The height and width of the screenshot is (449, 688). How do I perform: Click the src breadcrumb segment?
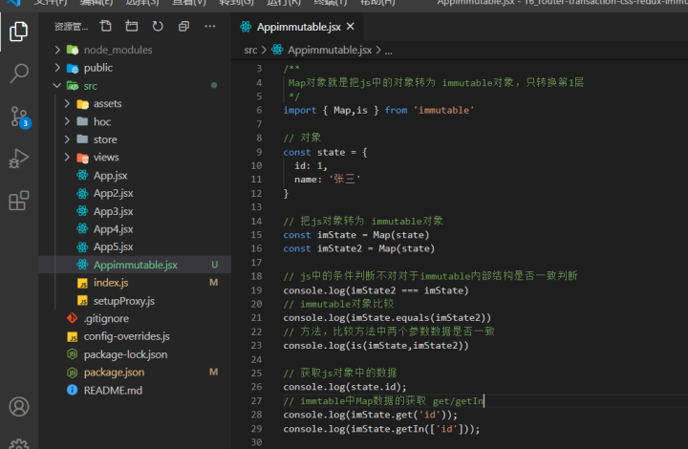tap(250, 50)
